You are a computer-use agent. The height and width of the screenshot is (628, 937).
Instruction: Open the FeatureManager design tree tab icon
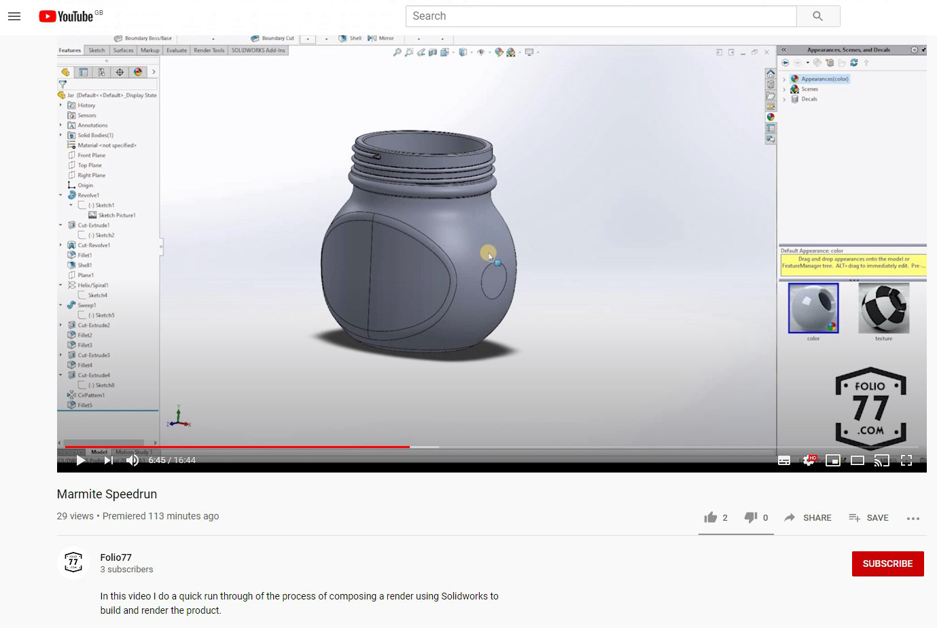coord(65,72)
